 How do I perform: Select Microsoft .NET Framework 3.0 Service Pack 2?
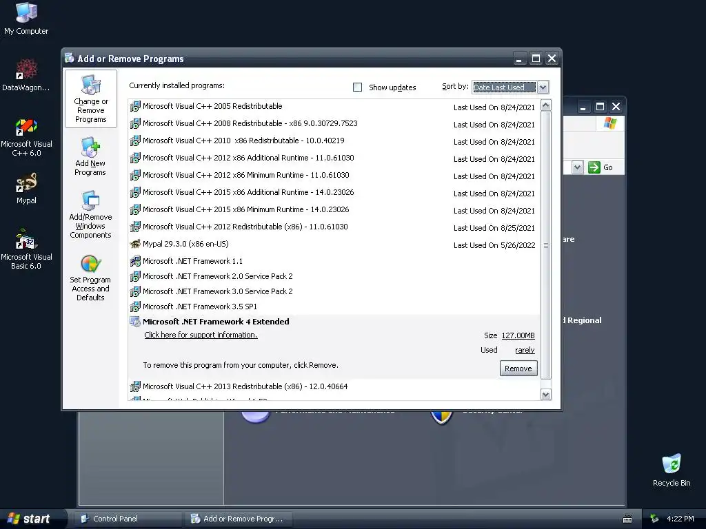click(x=334, y=291)
